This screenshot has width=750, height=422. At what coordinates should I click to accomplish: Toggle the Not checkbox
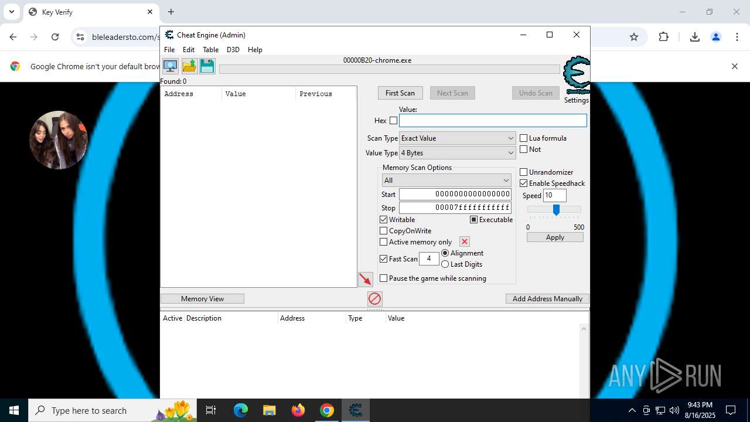524,149
